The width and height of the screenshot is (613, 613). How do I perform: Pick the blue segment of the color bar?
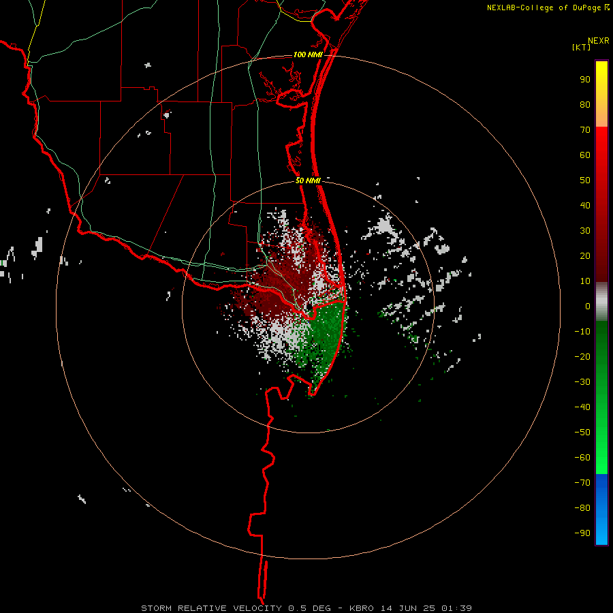[601, 509]
